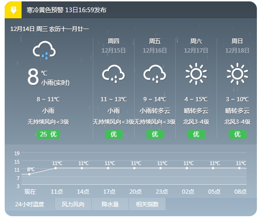Image resolution: width=263 pixels, height=219 pixels.
Task: Click the 11℃ point at 08点
Action: tap(239, 168)
